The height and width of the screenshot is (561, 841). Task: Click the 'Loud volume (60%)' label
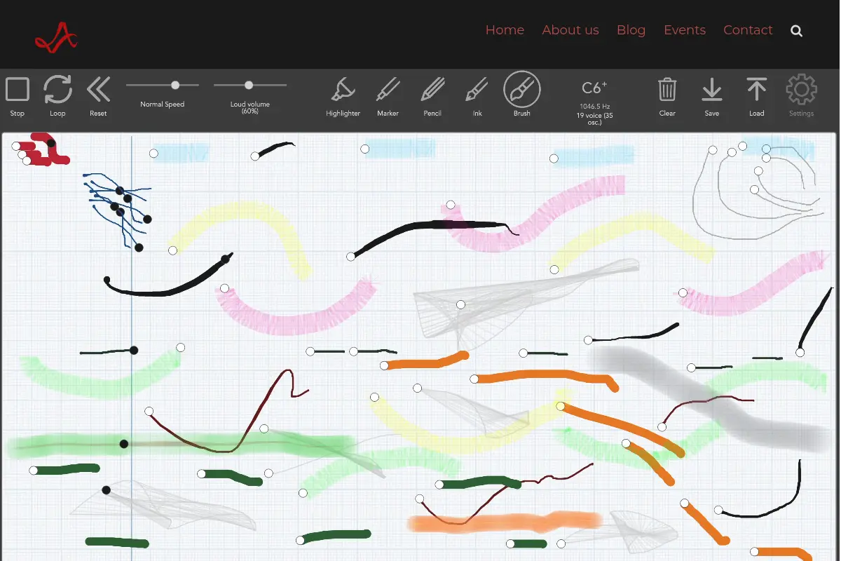coord(249,108)
